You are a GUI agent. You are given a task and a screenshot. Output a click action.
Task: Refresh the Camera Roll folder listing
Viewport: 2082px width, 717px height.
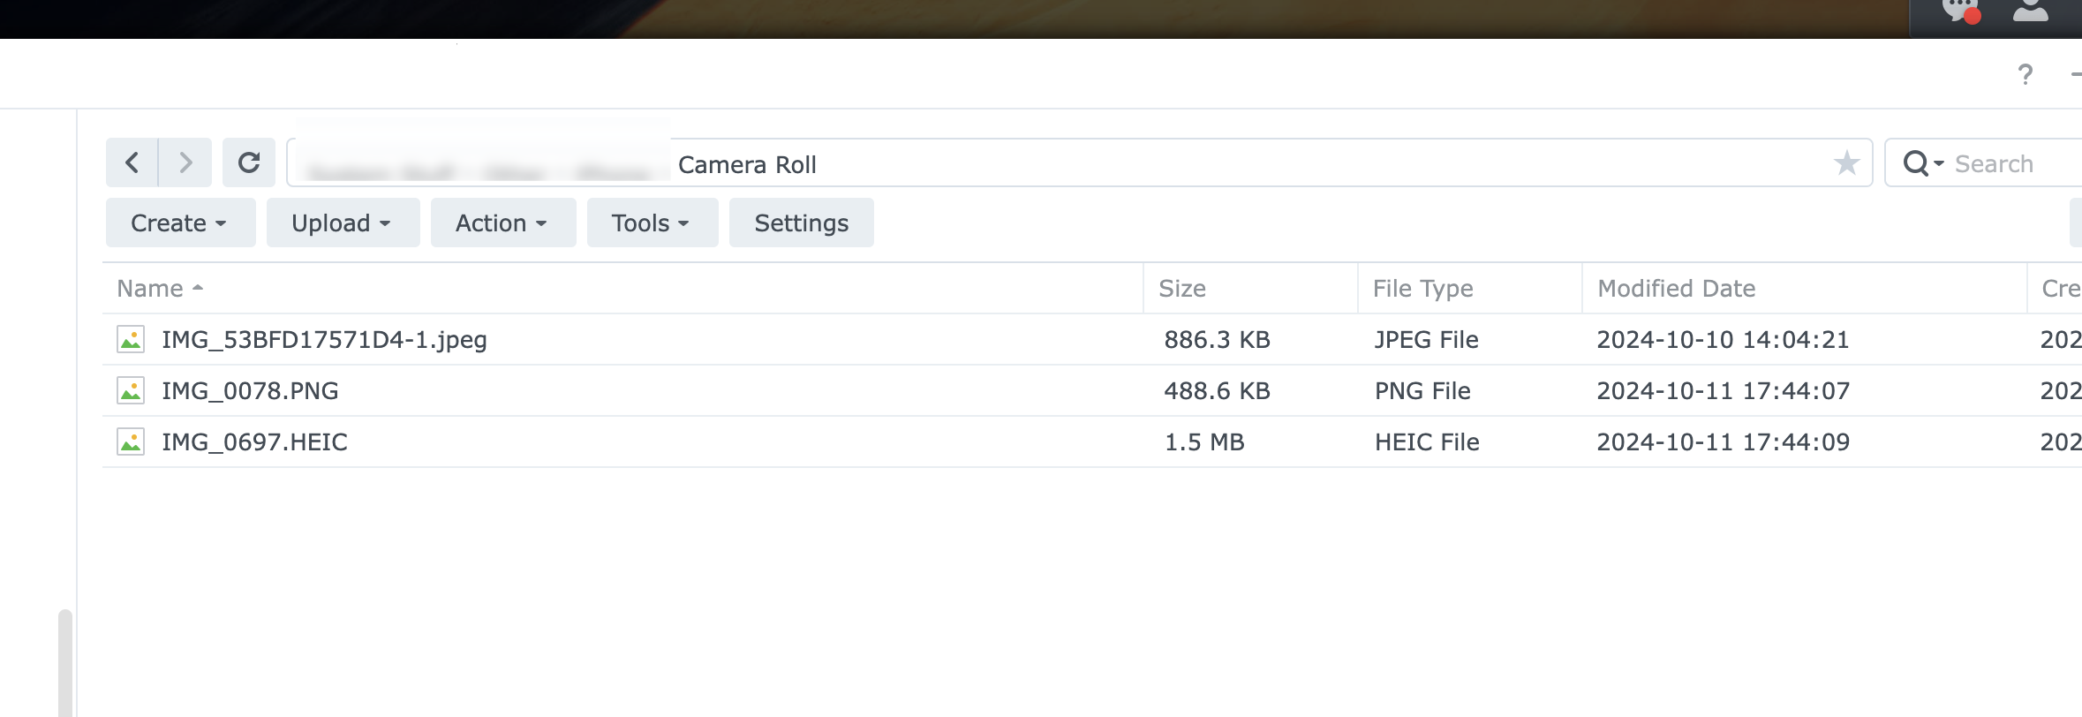click(249, 162)
